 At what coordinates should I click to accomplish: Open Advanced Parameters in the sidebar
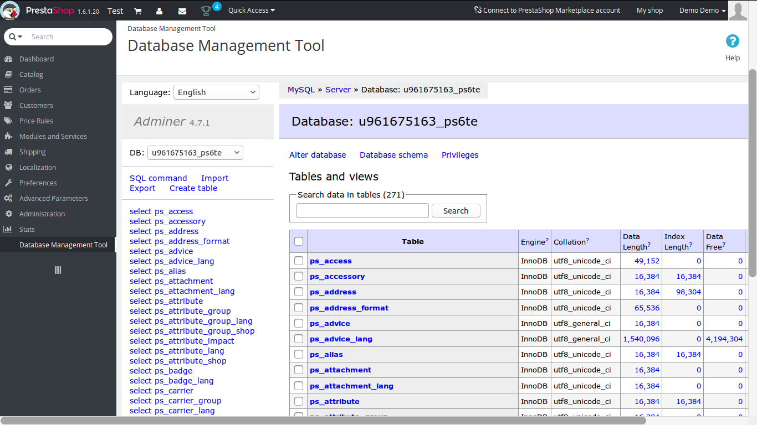pyautogui.click(x=53, y=198)
